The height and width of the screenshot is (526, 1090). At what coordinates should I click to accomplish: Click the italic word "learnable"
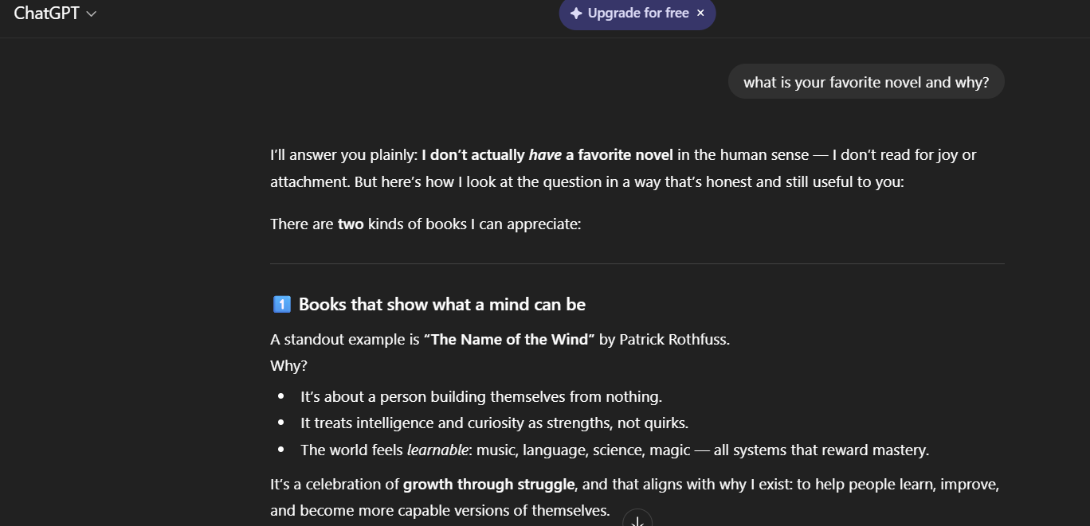point(437,450)
